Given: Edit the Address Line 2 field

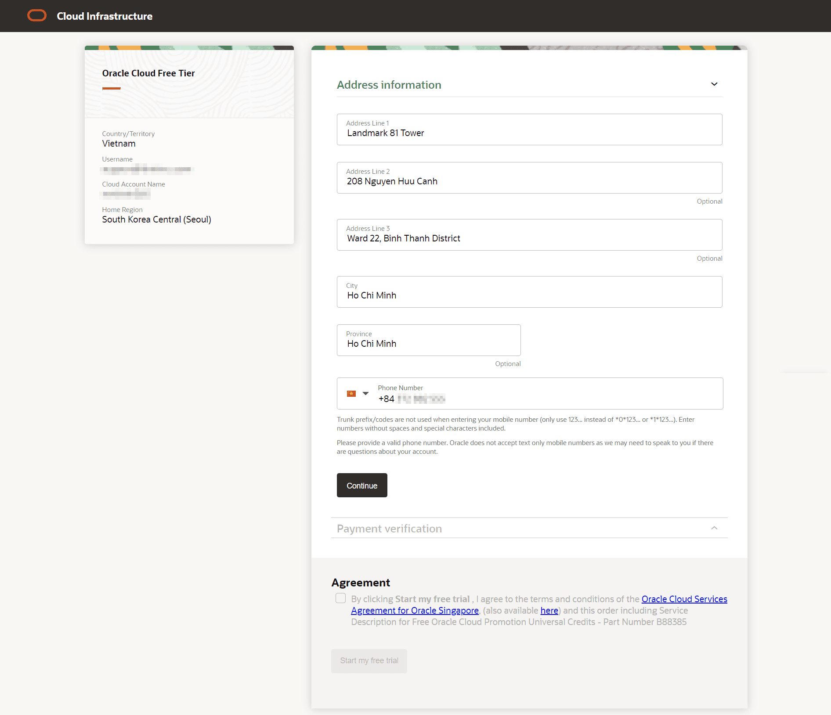Looking at the screenshot, I should click(x=529, y=178).
